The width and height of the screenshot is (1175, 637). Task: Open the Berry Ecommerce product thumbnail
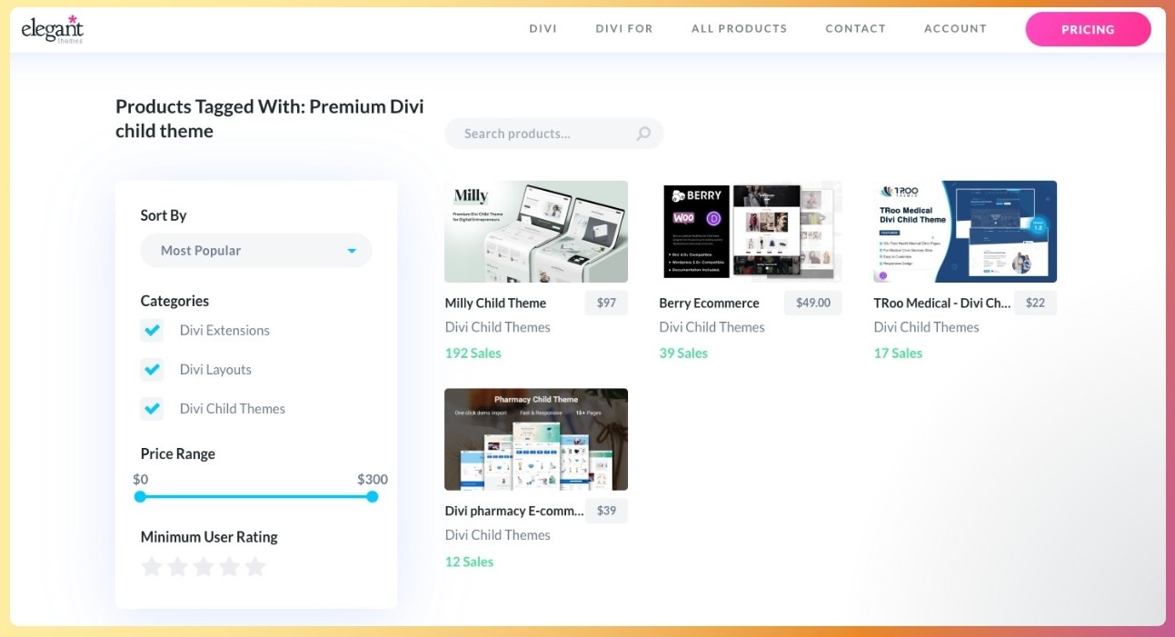coord(750,232)
